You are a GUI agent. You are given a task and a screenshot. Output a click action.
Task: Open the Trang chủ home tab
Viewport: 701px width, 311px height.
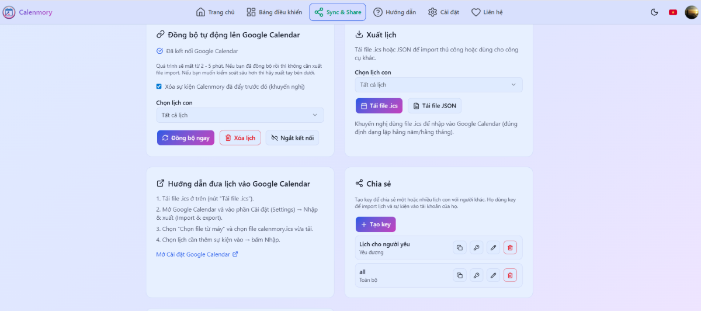pos(216,12)
